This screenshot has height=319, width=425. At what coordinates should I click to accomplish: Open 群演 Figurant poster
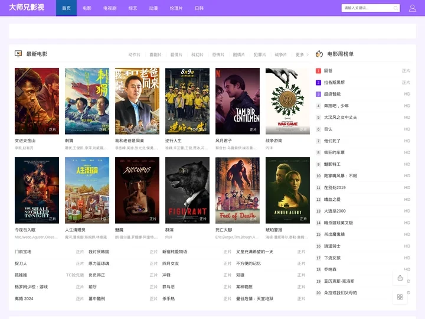click(187, 190)
